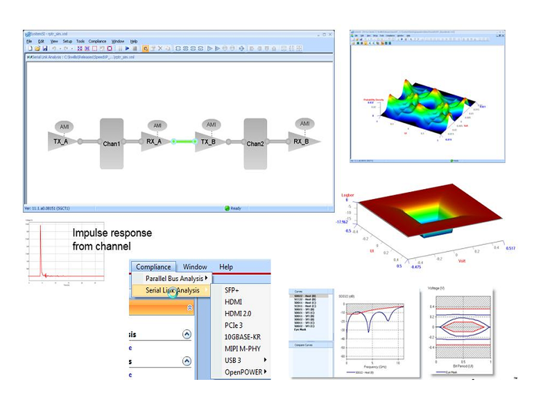This screenshot has width=539, height=404.
Task: Click the highlighted orange toolbar icon
Action: click(x=145, y=48)
